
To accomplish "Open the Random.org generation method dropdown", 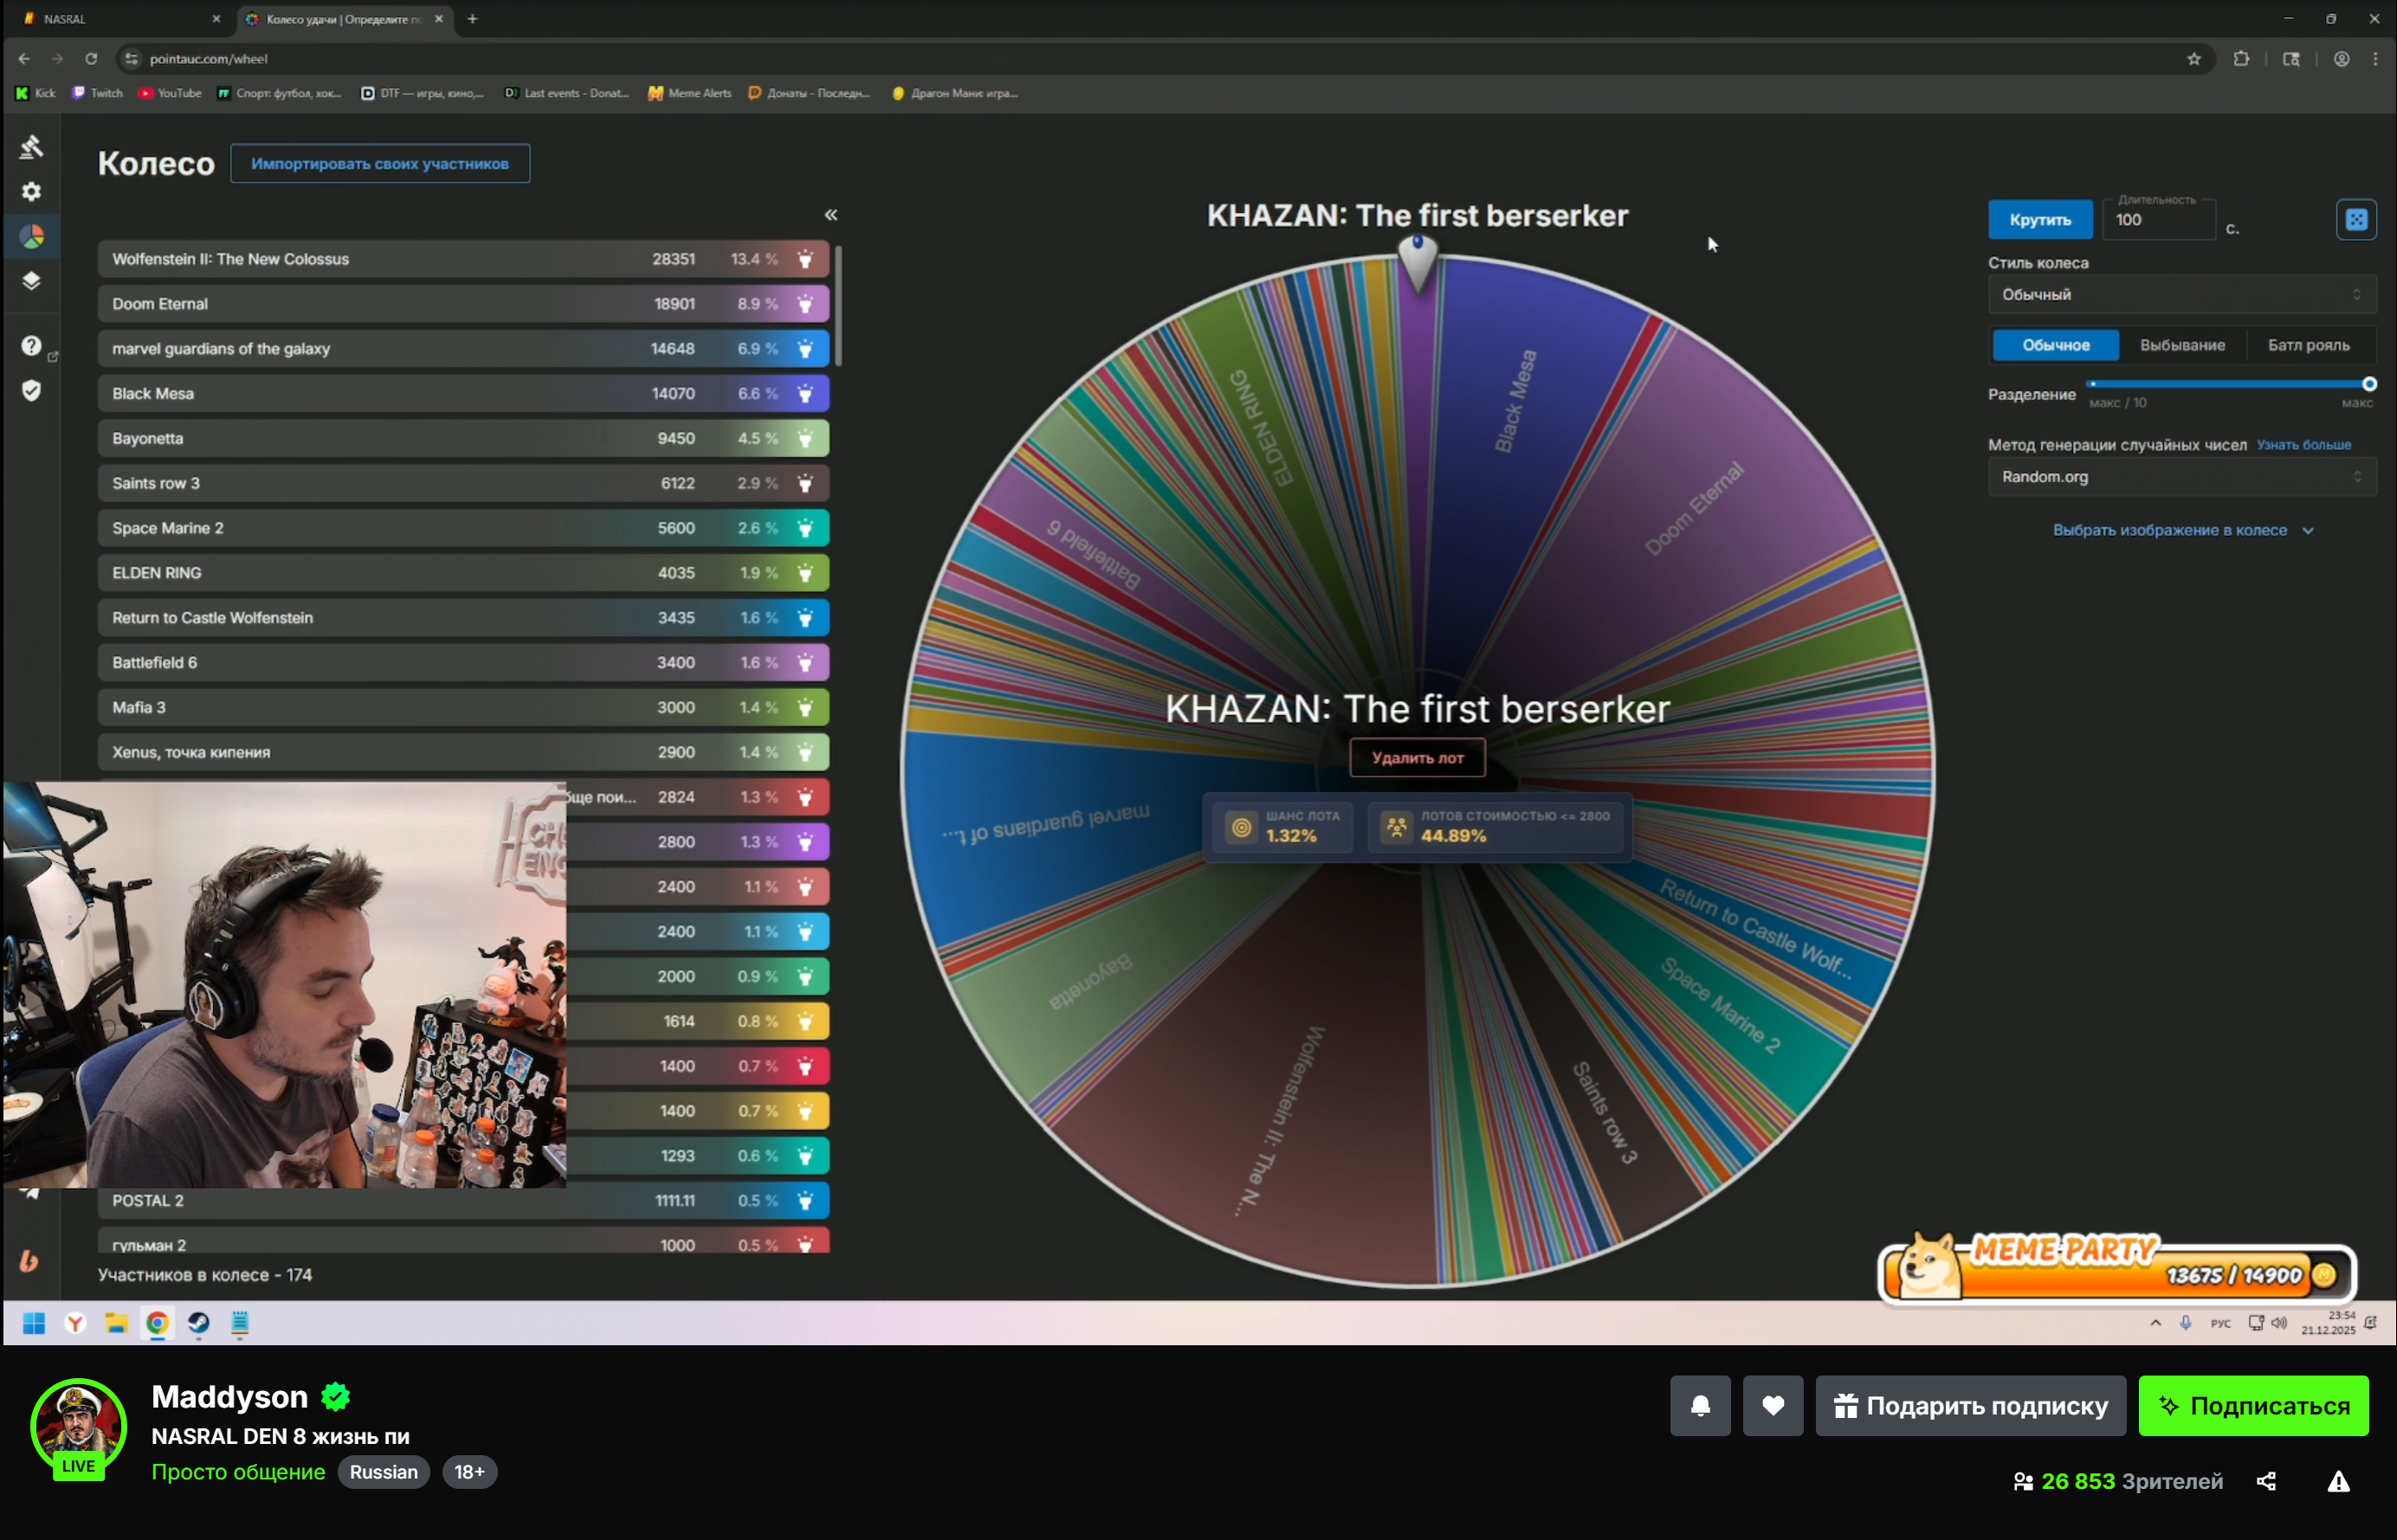I will coord(2180,477).
